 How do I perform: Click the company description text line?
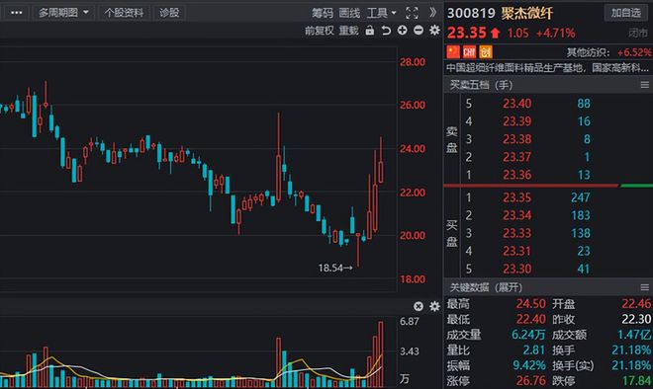coord(547,68)
